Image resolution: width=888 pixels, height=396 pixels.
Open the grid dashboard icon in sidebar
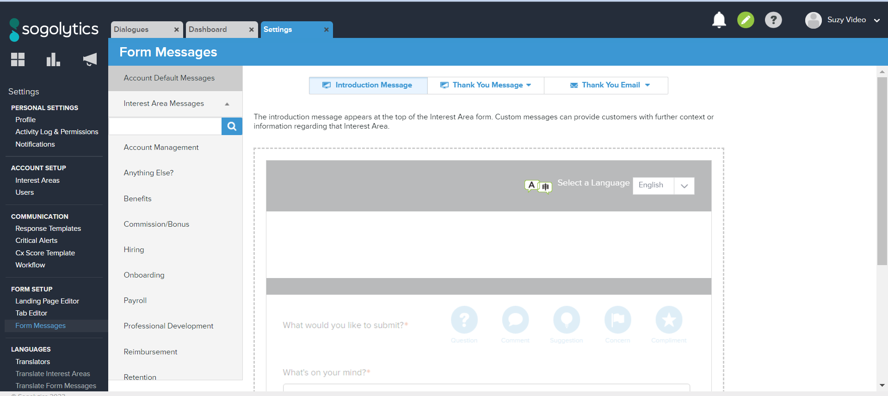point(18,60)
